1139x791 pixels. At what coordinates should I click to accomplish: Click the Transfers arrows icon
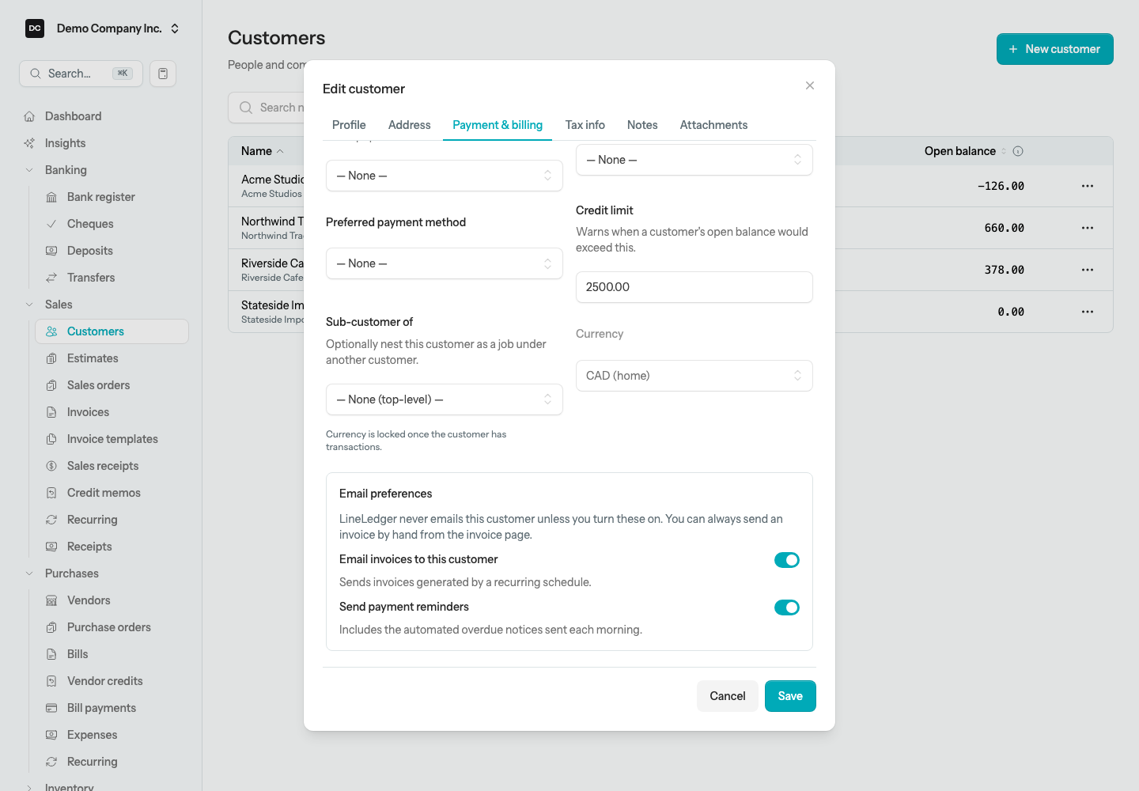51,278
